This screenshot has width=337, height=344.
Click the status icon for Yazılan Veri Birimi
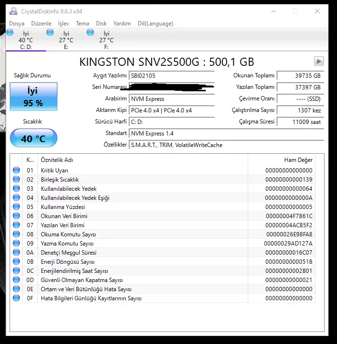16,225
